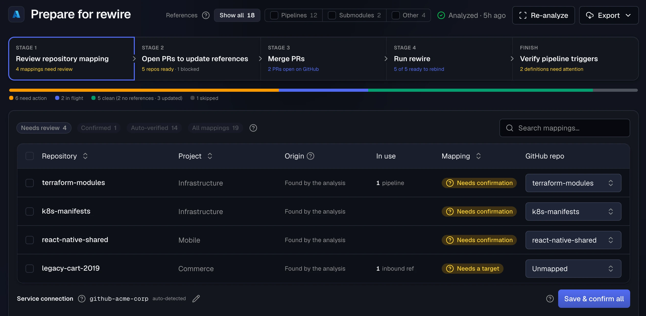646x316 pixels.
Task: Sort by Mapping column arrows
Action: [x=478, y=156]
